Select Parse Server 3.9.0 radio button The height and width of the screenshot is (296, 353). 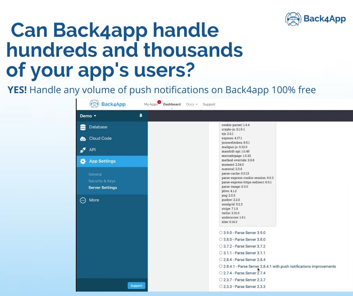coord(221,233)
